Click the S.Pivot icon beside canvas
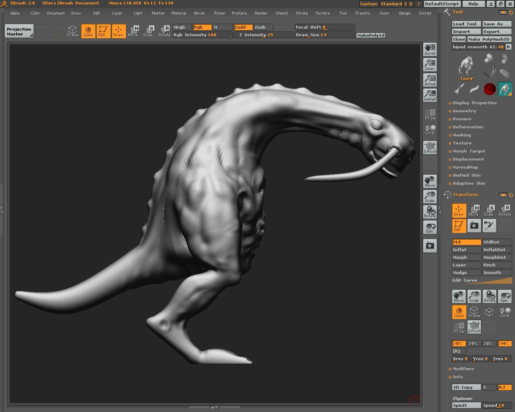 pos(430,148)
